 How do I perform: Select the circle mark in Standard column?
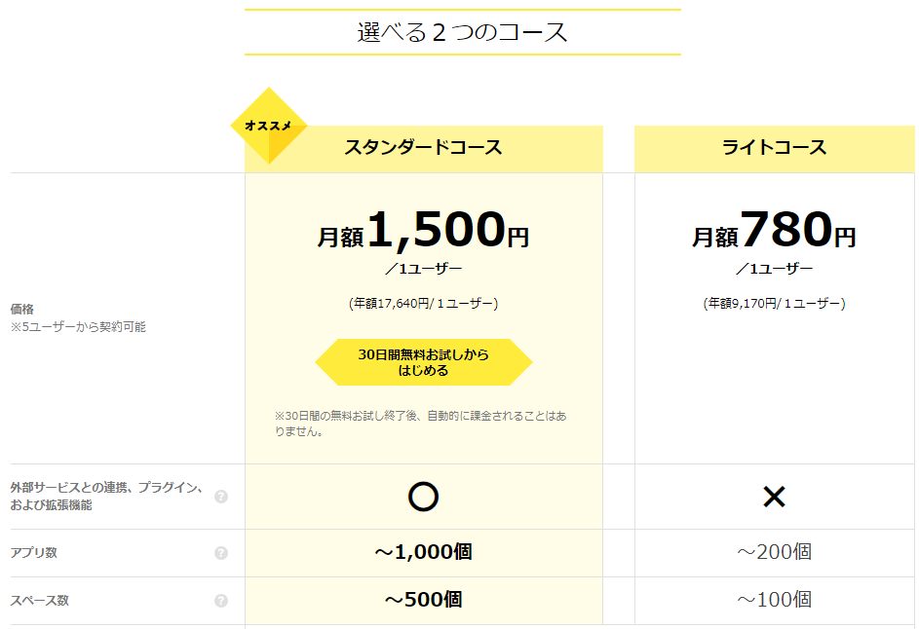tap(423, 497)
